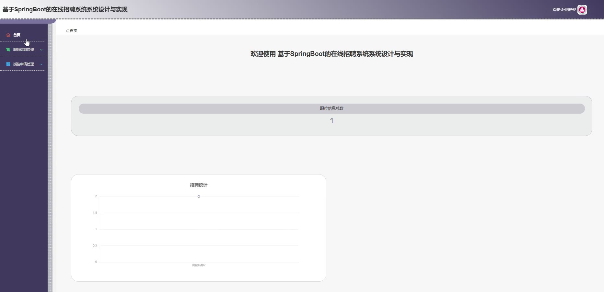Click the 首页 breadcrumb text
604x292 pixels.
click(74, 31)
